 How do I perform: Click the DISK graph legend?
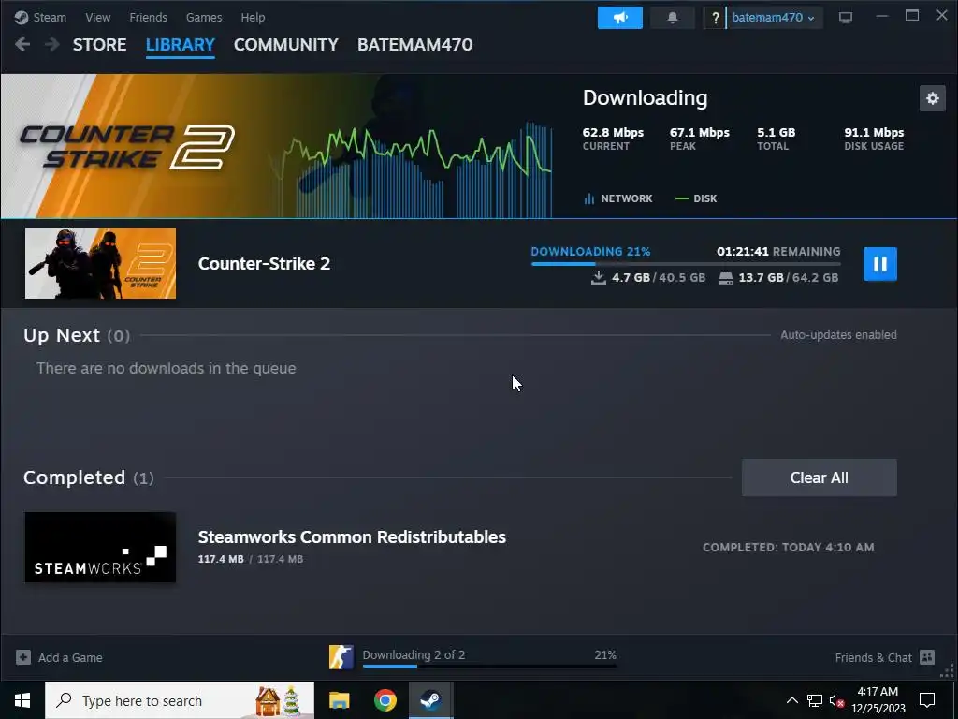pos(696,198)
